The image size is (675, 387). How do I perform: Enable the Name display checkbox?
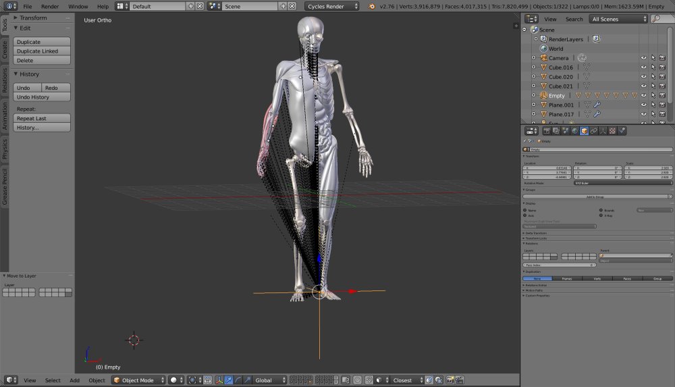pos(524,210)
